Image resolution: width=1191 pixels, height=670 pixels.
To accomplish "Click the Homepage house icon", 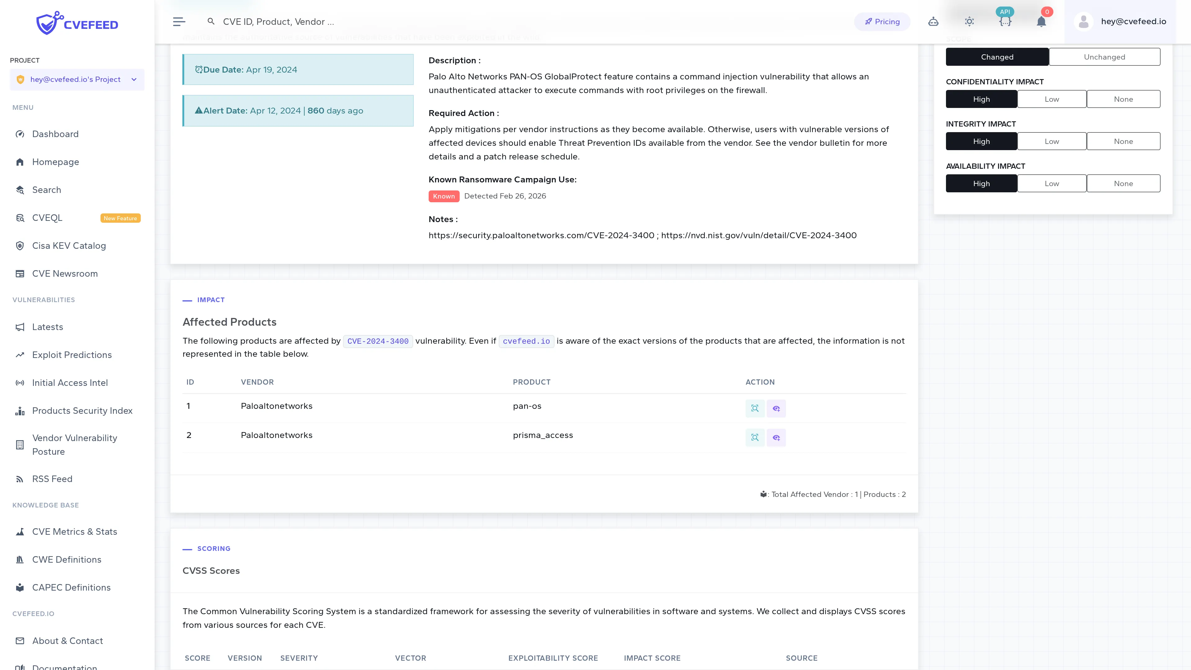I will tap(20, 162).
